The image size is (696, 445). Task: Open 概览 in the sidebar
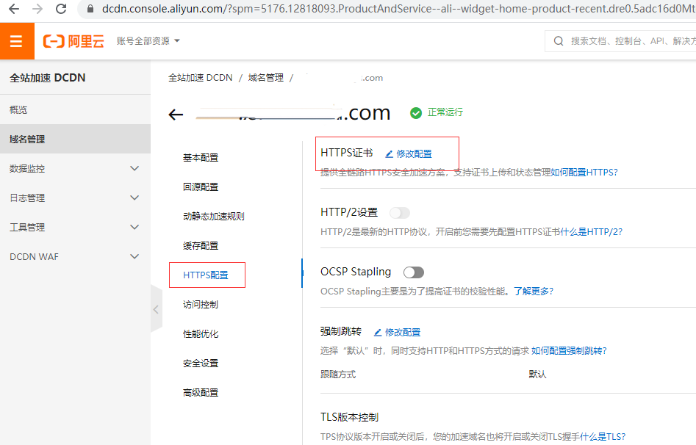(x=75, y=109)
